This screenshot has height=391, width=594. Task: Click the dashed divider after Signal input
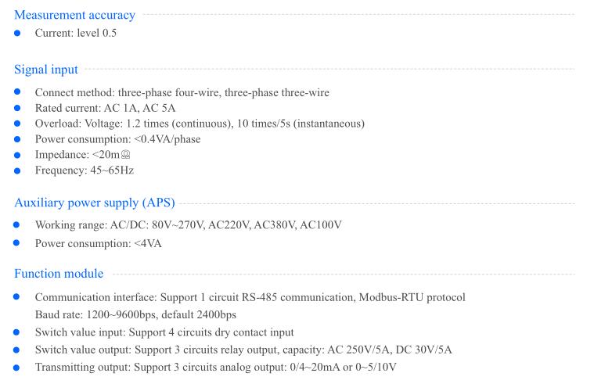pos(329,70)
